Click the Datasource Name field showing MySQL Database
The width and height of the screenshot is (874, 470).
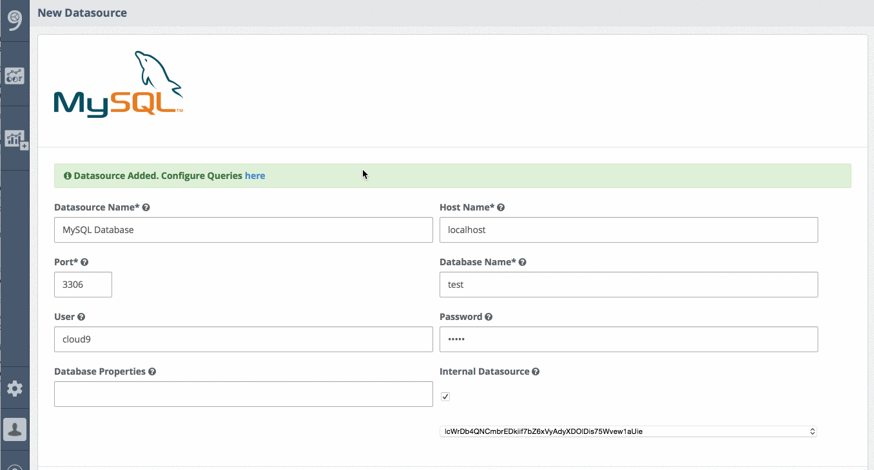pyautogui.click(x=243, y=230)
